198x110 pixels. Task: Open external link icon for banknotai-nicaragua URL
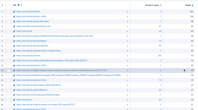pyautogui.click(x=14, y=75)
